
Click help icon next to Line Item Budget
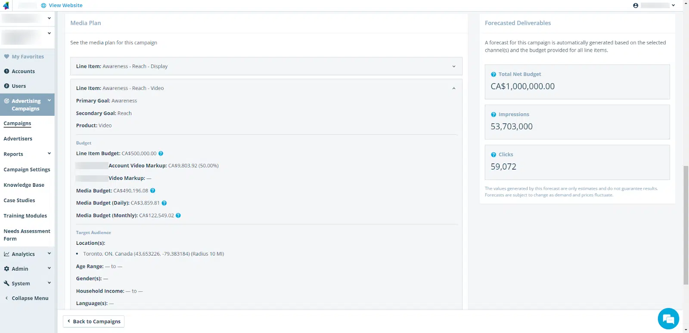[x=161, y=154]
